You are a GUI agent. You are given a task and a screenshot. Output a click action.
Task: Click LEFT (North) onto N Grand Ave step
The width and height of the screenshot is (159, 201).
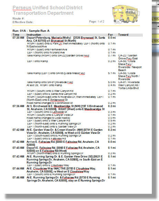(x=46, y=52)
